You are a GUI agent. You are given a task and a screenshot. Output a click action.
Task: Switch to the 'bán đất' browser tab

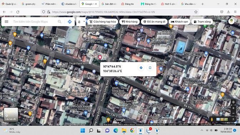tap(109, 4)
